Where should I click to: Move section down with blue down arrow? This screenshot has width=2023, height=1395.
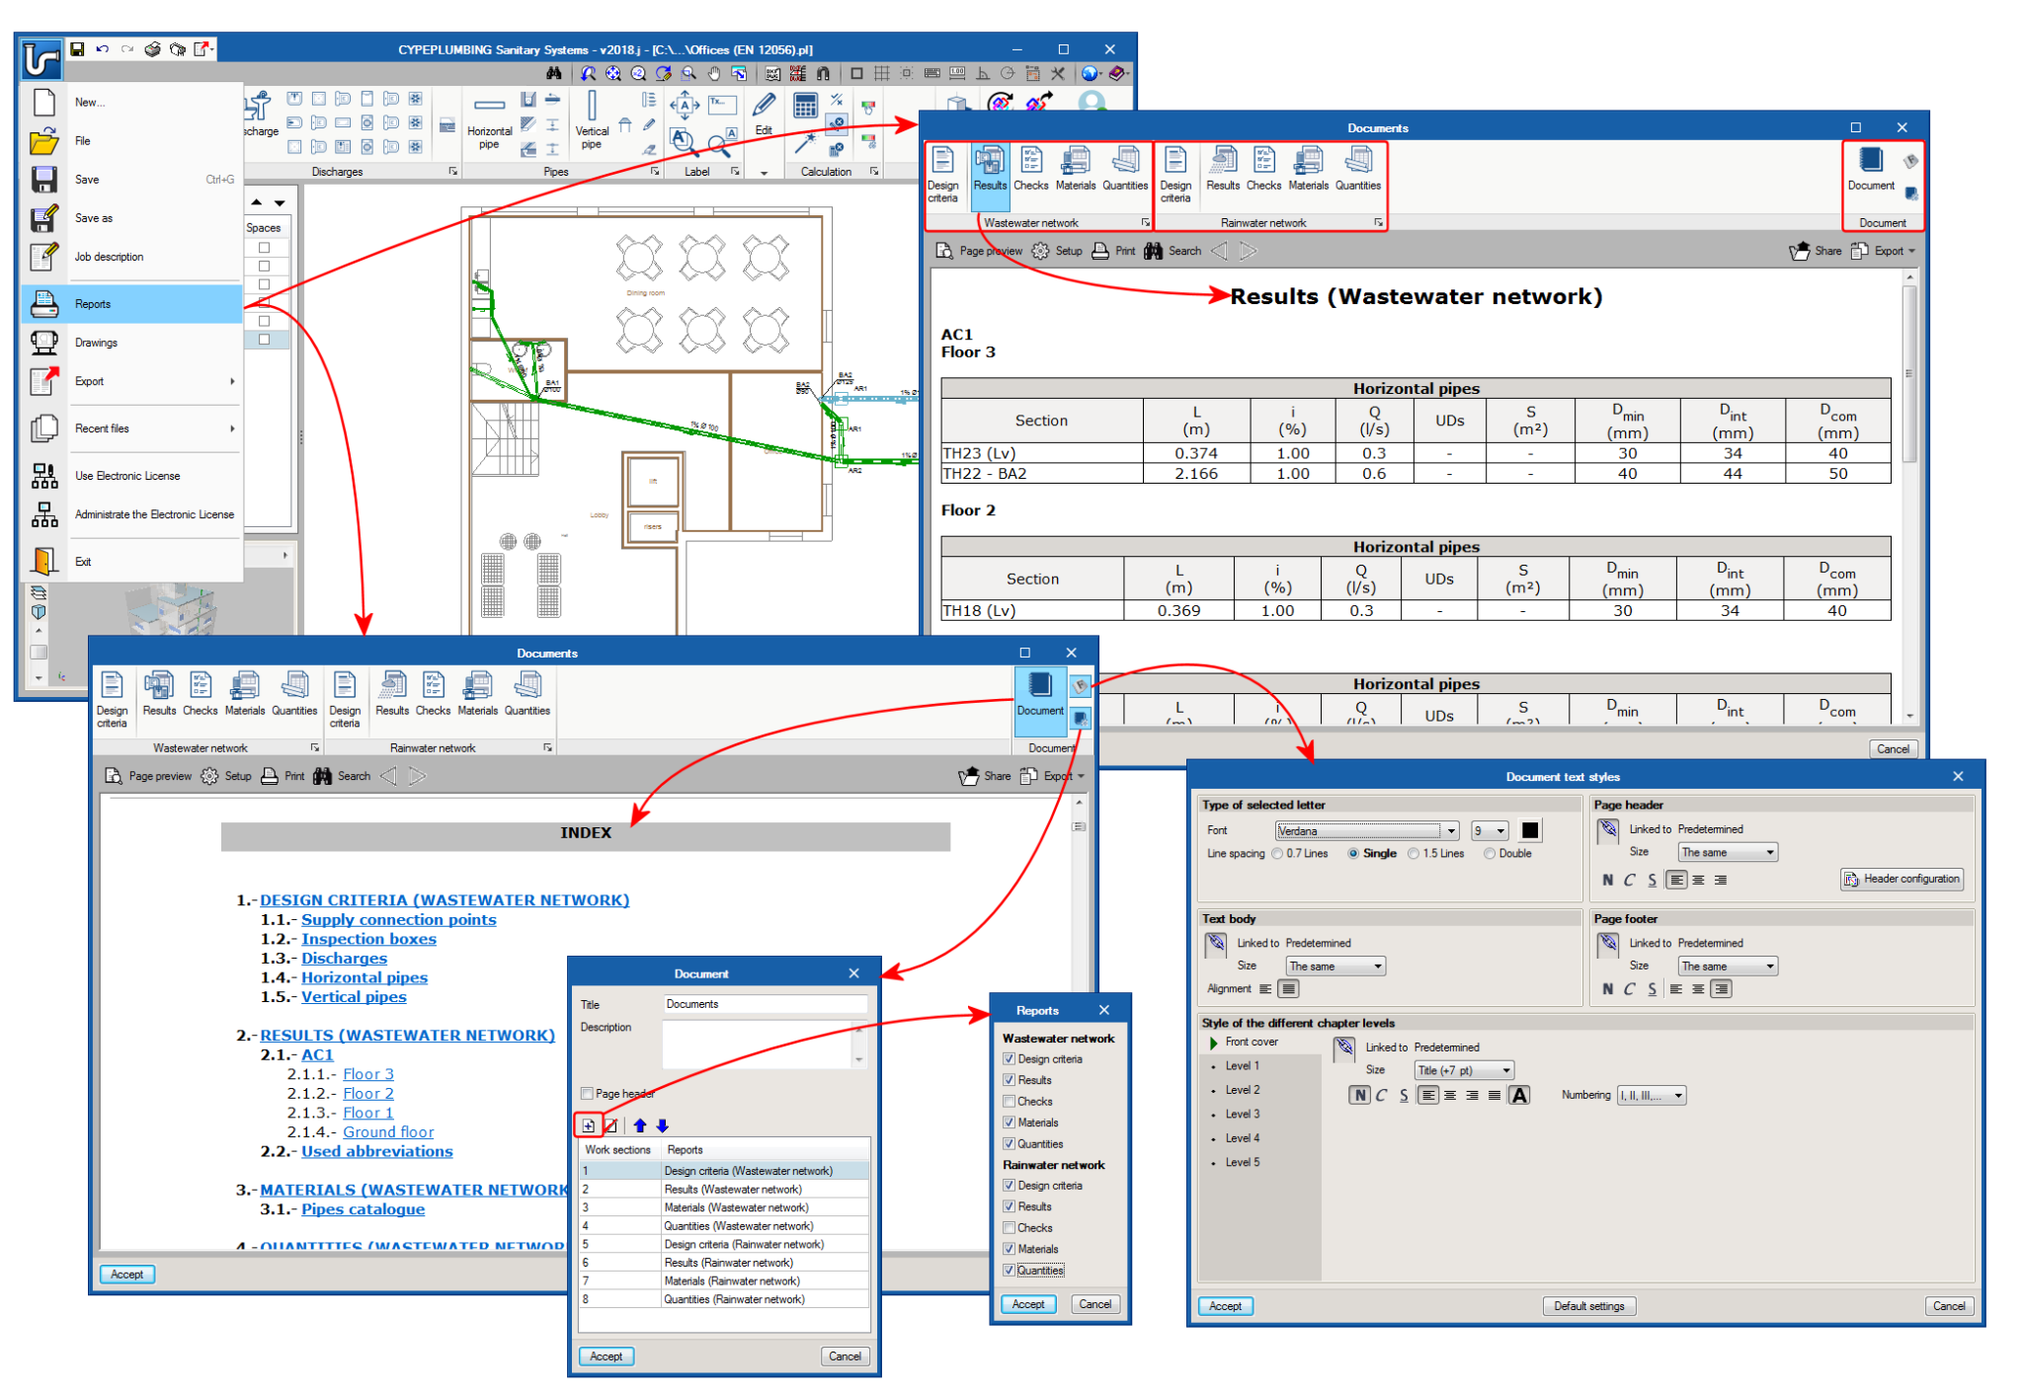(x=662, y=1125)
